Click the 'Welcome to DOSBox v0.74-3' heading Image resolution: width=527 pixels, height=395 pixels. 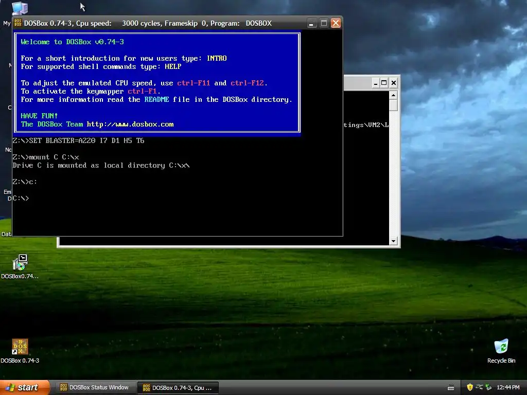click(72, 42)
